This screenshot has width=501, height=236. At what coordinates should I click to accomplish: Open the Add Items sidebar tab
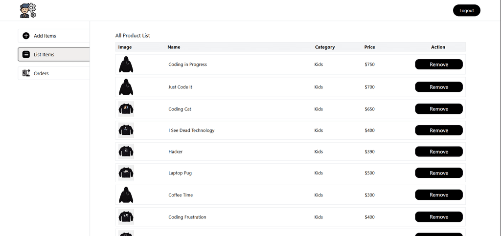tap(54, 36)
